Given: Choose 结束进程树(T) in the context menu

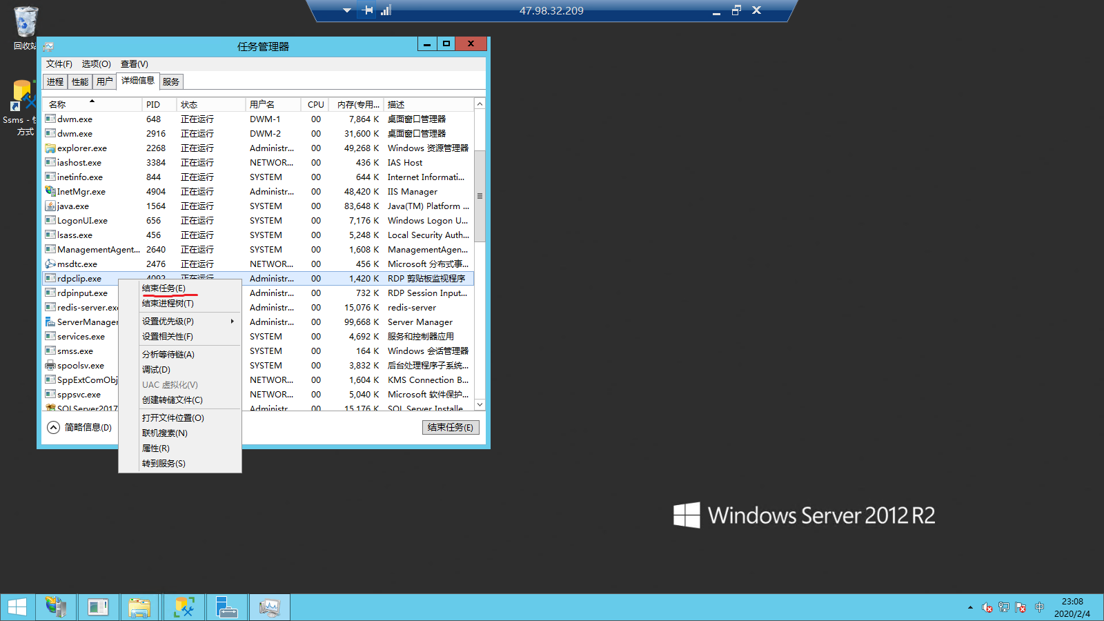Looking at the screenshot, I should click(x=180, y=304).
